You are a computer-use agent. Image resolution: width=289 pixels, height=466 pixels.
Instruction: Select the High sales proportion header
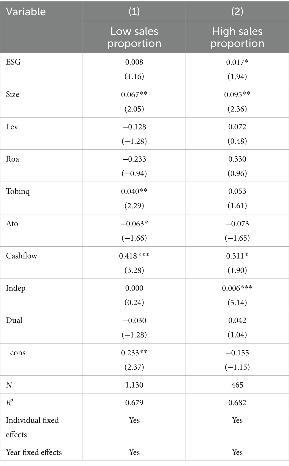coord(237,37)
